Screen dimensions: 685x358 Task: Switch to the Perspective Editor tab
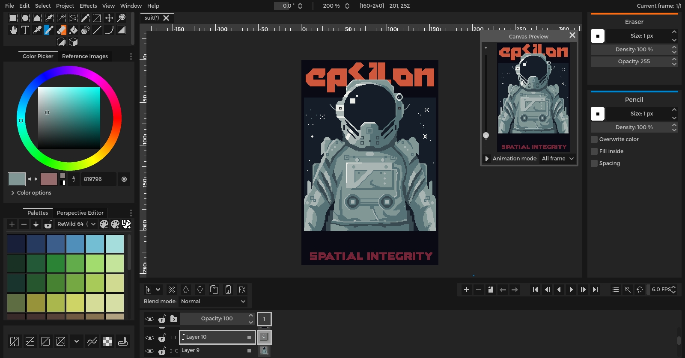coord(80,213)
